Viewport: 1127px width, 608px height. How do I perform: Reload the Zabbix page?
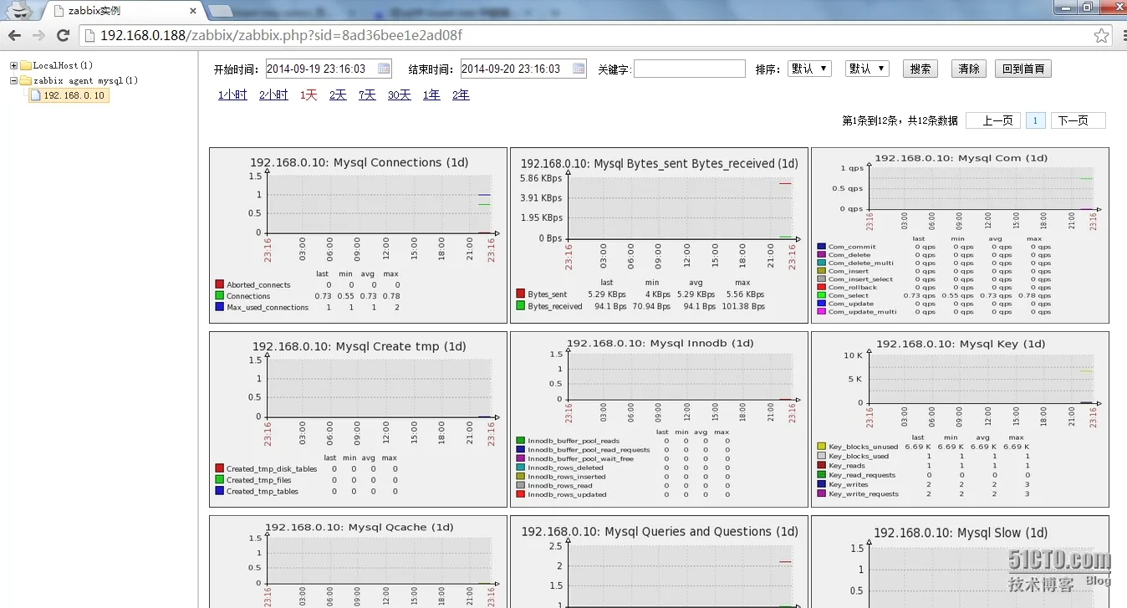click(x=63, y=35)
